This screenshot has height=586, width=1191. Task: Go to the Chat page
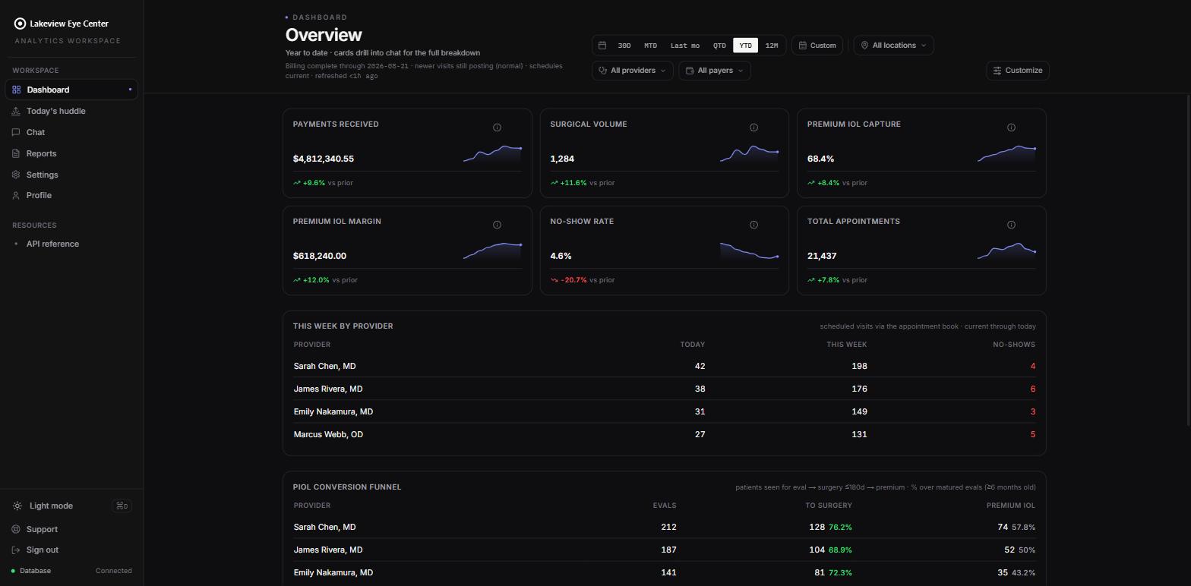[71, 132]
